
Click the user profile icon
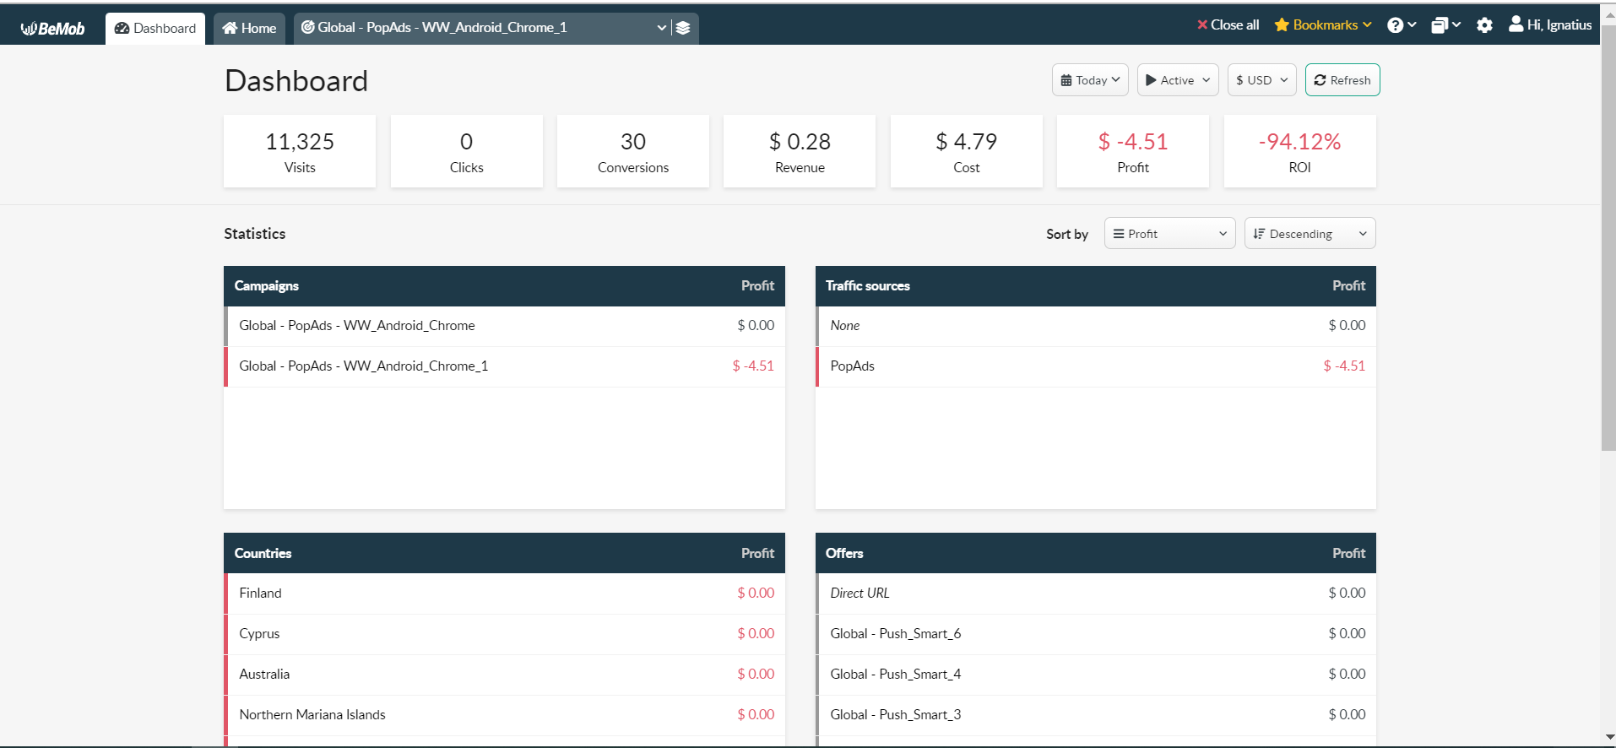pos(1516,24)
